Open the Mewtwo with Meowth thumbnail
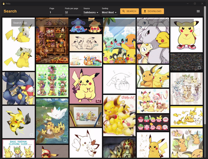The width and height of the screenshot is (208, 159). [153, 41]
